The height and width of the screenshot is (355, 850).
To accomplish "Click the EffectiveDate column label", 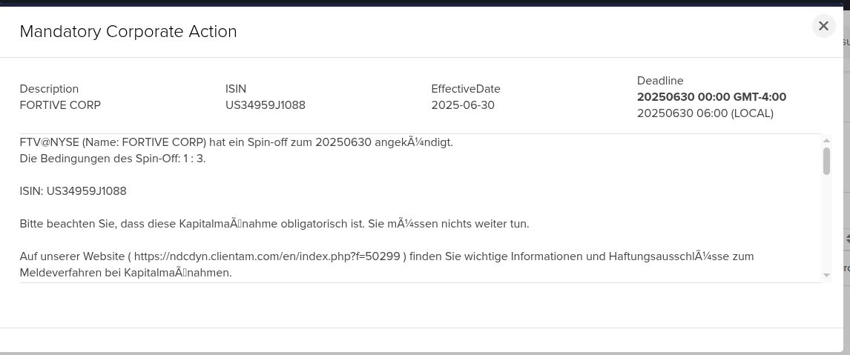I will (466, 89).
